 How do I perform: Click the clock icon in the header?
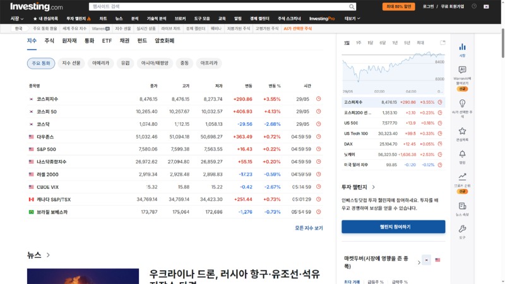pyautogui.click(x=474, y=6)
